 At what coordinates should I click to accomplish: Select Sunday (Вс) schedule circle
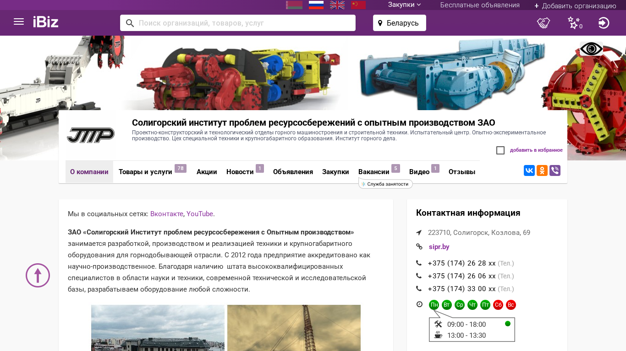pyautogui.click(x=511, y=305)
